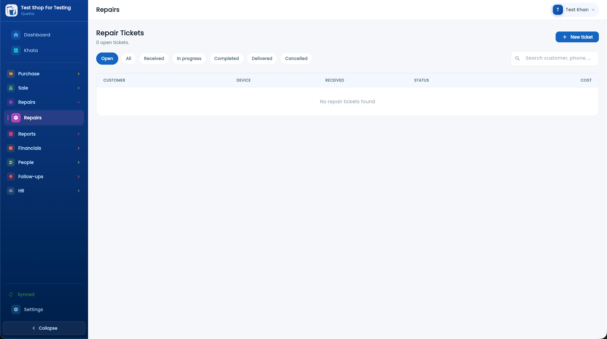Filter tickets by Received
The height and width of the screenshot is (339, 607).
154,58
